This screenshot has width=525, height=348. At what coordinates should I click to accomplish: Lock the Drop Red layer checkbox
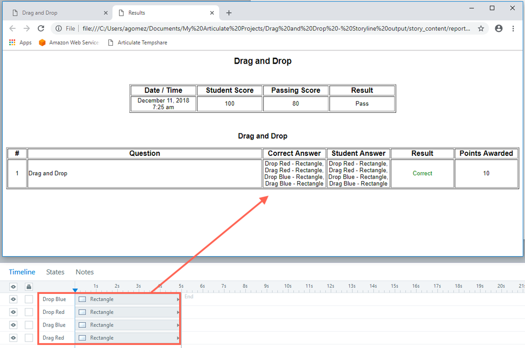[29, 312]
